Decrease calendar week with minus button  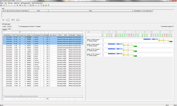point(8,20)
